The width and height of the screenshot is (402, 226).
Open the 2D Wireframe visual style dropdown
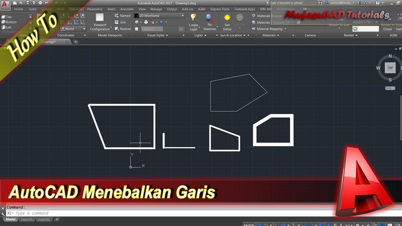[x=159, y=16]
